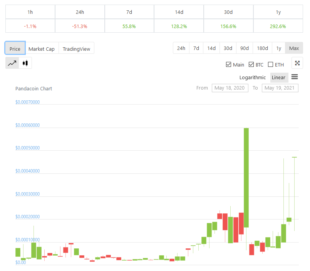Open chart hamburger menu icon

(x=294, y=77)
